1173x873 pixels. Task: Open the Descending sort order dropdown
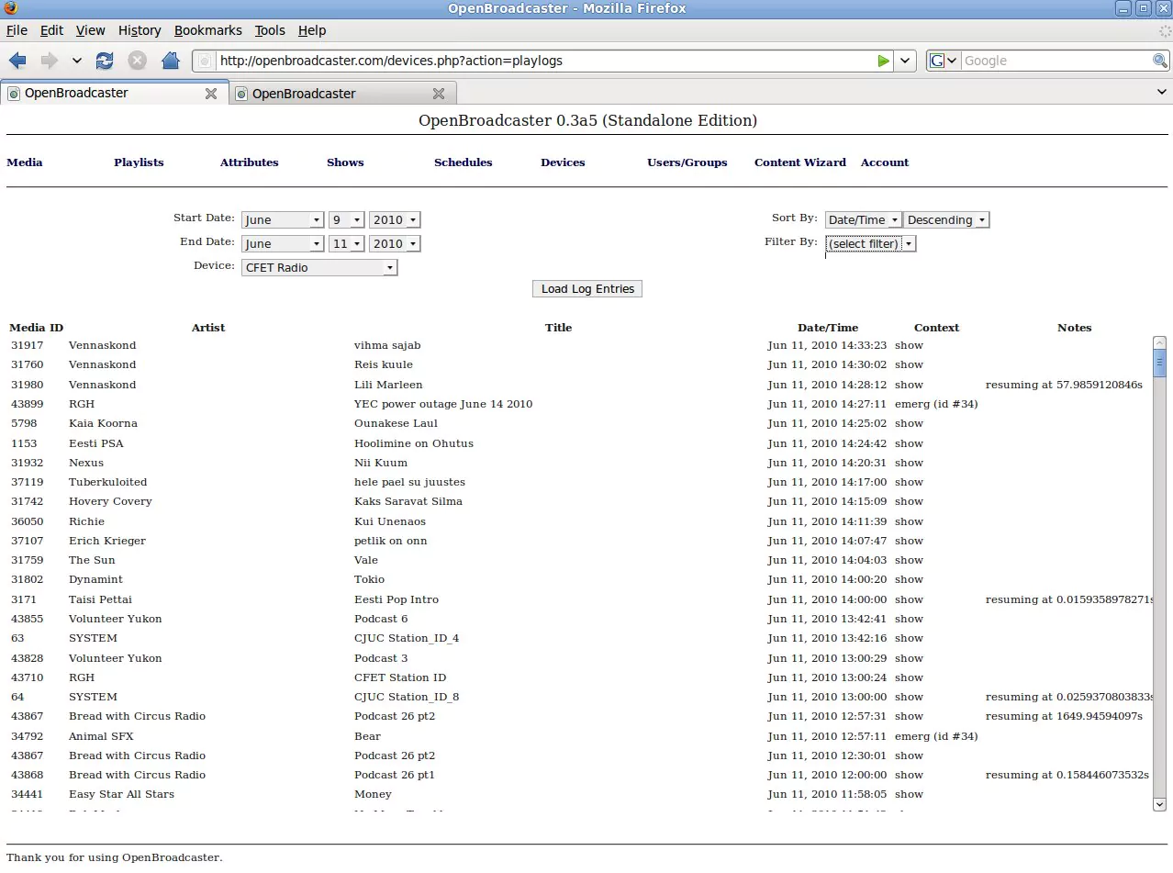[x=946, y=220]
